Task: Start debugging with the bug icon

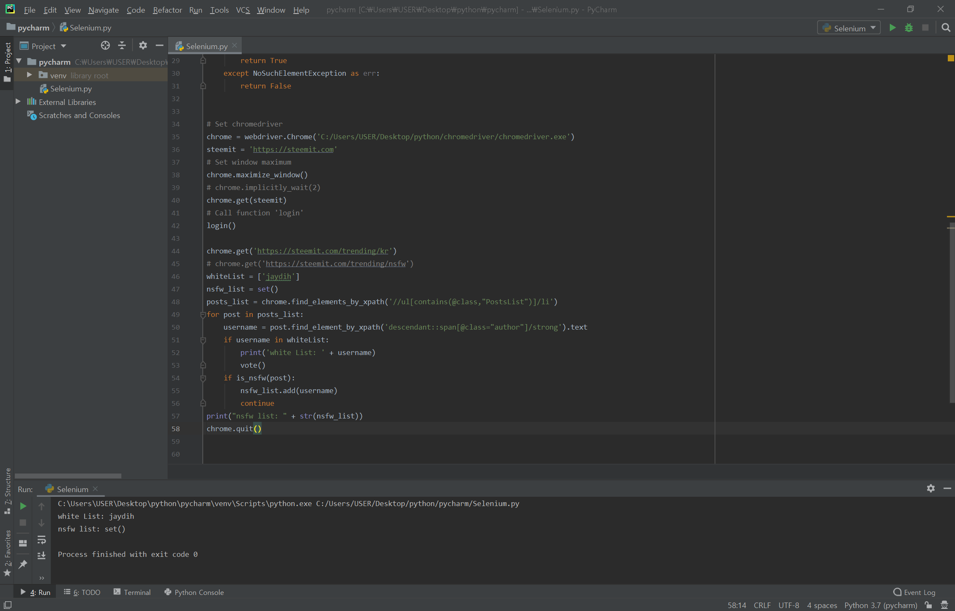Action: click(x=909, y=28)
